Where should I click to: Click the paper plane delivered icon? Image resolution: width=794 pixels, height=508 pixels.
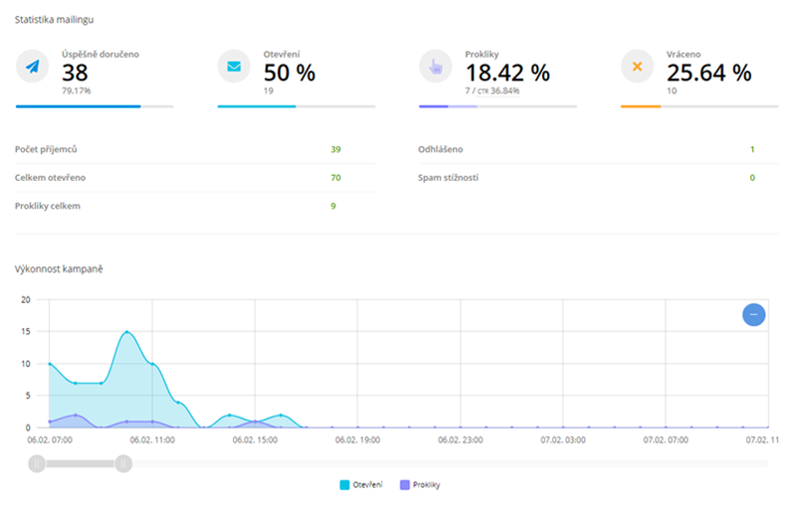pos(33,67)
